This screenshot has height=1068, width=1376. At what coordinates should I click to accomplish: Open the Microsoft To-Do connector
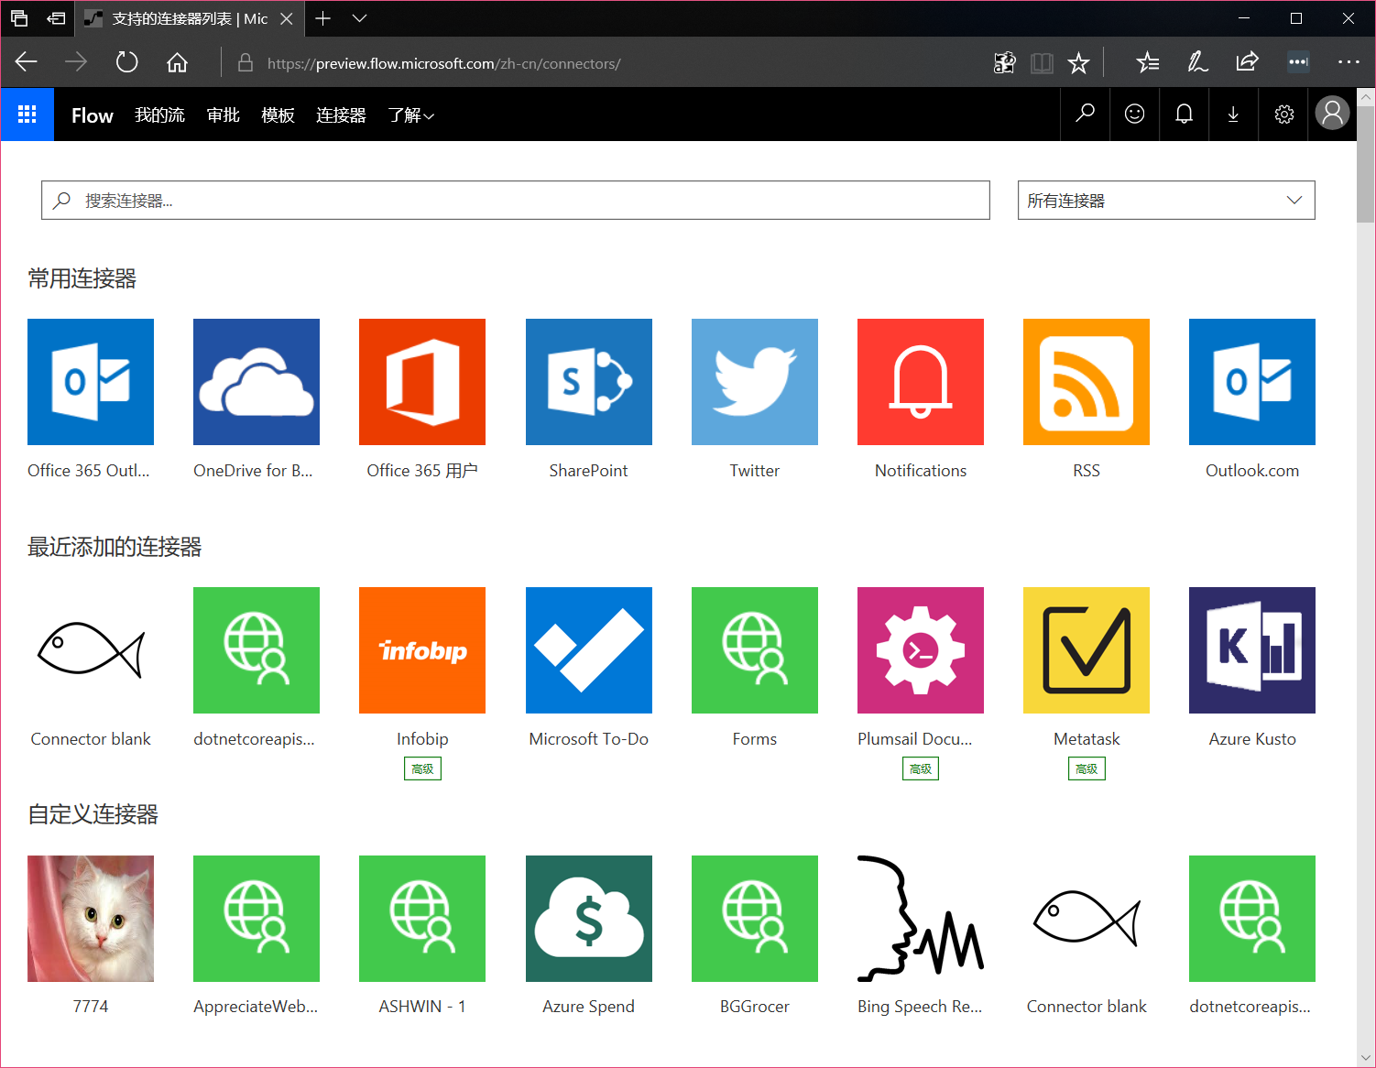[x=588, y=650]
